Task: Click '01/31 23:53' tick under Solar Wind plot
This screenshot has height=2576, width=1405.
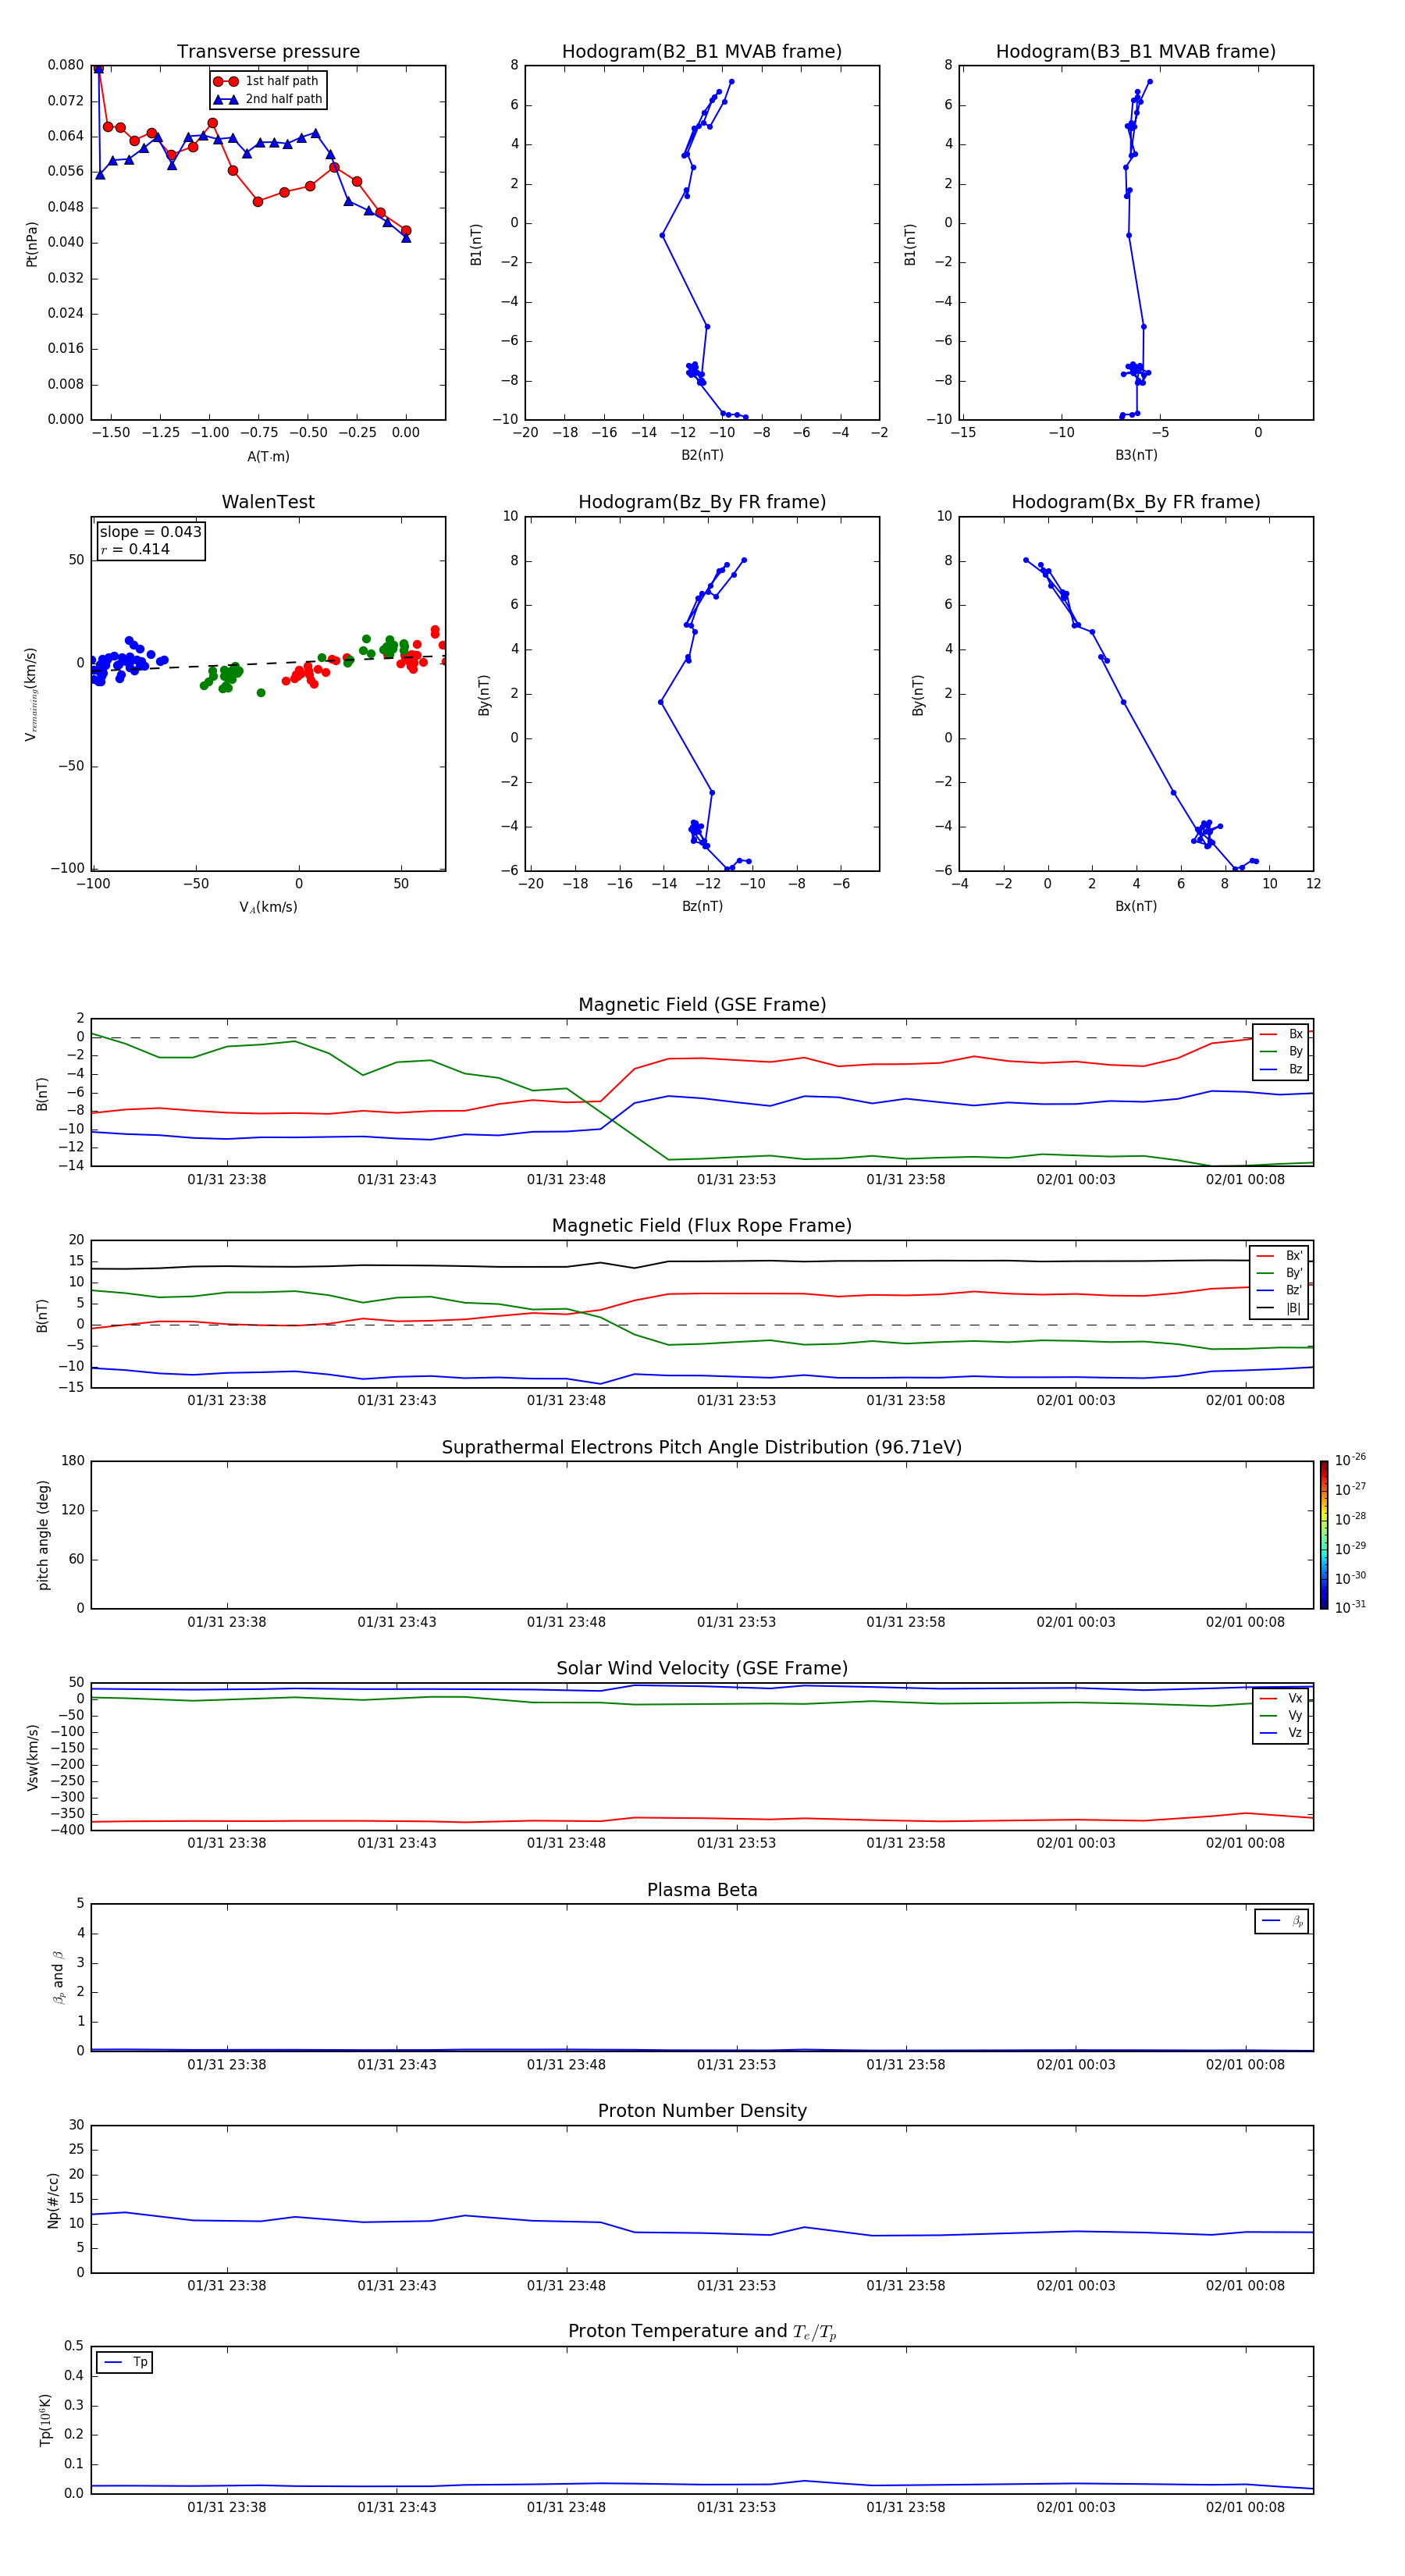Action: (736, 1843)
